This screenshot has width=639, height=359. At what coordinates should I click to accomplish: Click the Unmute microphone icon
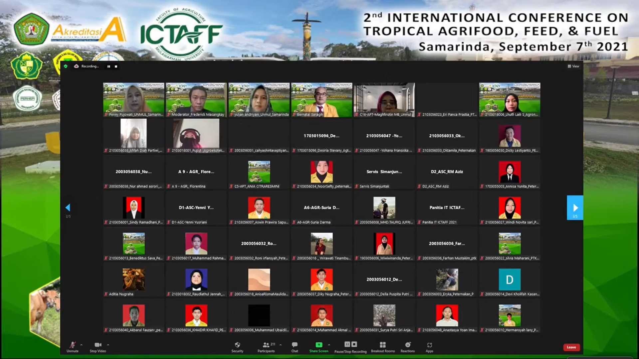72,345
